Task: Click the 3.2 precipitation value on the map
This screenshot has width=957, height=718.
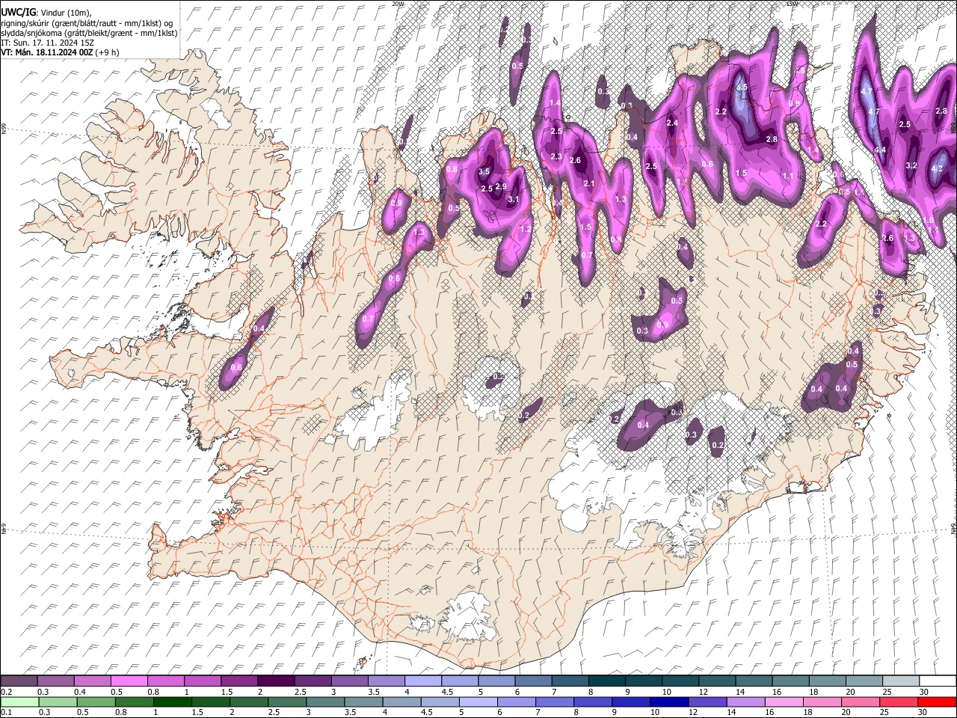Action: pyautogui.click(x=911, y=165)
